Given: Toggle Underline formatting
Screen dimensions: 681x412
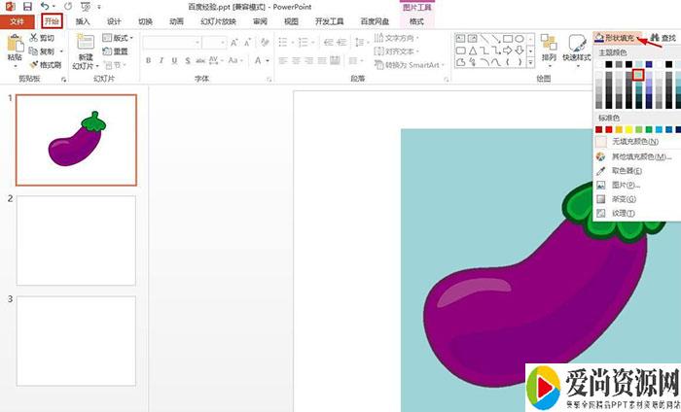Looking at the screenshot, I should pos(175,60).
